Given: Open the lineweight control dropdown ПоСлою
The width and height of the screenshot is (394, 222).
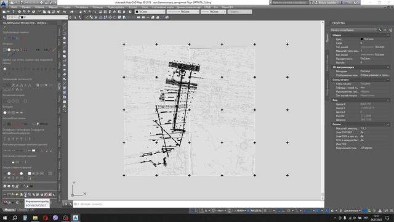Looking at the screenshot, I should pos(214,12).
